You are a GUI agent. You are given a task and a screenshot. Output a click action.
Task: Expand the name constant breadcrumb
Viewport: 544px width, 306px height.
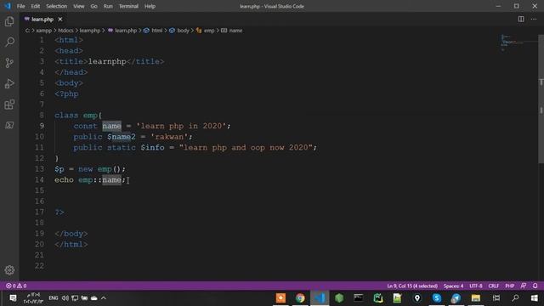tap(232, 31)
